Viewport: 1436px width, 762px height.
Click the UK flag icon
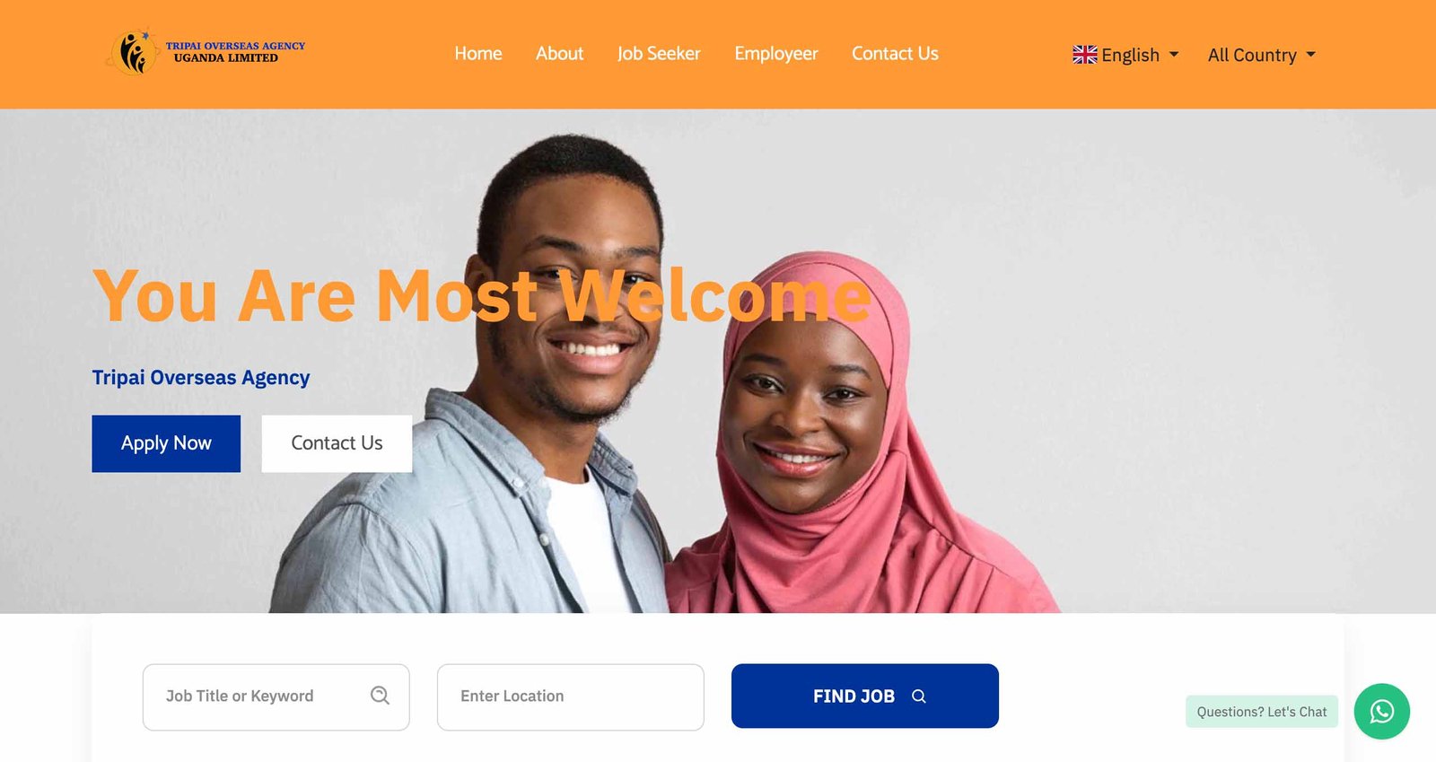1084,55
